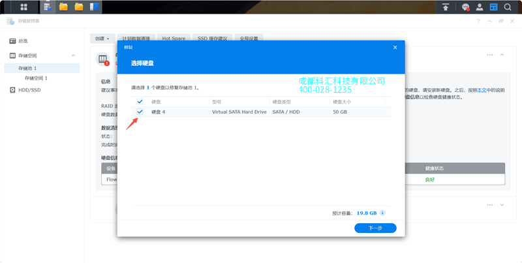Click the 下一步 next button
522x263 pixels.
click(375, 228)
